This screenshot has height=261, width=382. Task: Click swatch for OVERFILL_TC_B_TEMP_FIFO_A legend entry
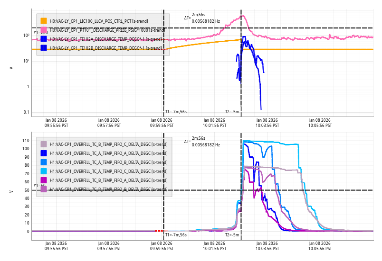[x=44, y=180]
